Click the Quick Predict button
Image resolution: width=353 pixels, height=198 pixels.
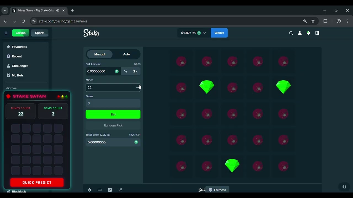[37, 183]
